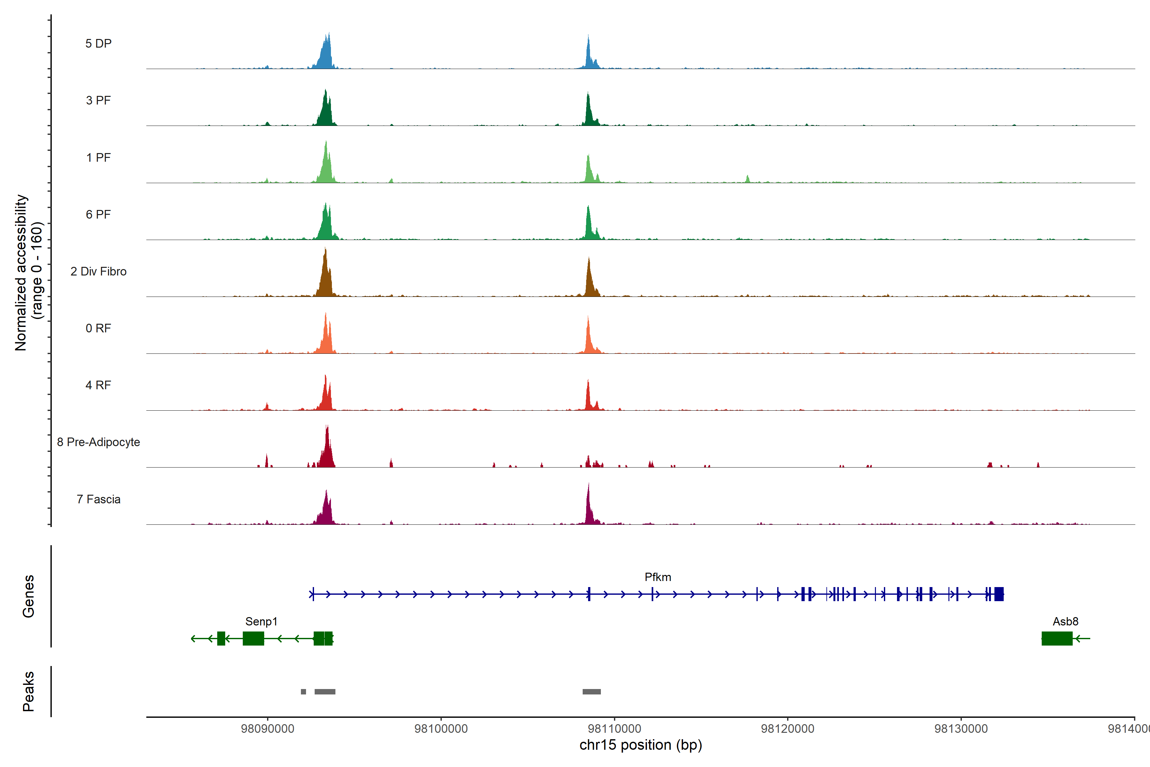Click the last Pfkm exon block

pos(999,594)
